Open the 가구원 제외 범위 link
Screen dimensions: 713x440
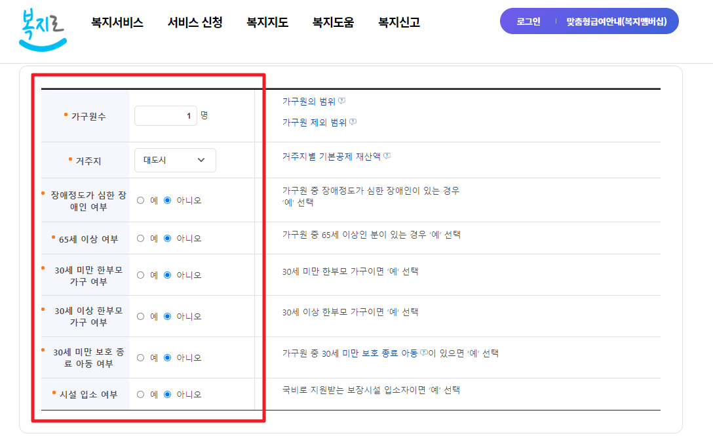tap(314, 122)
